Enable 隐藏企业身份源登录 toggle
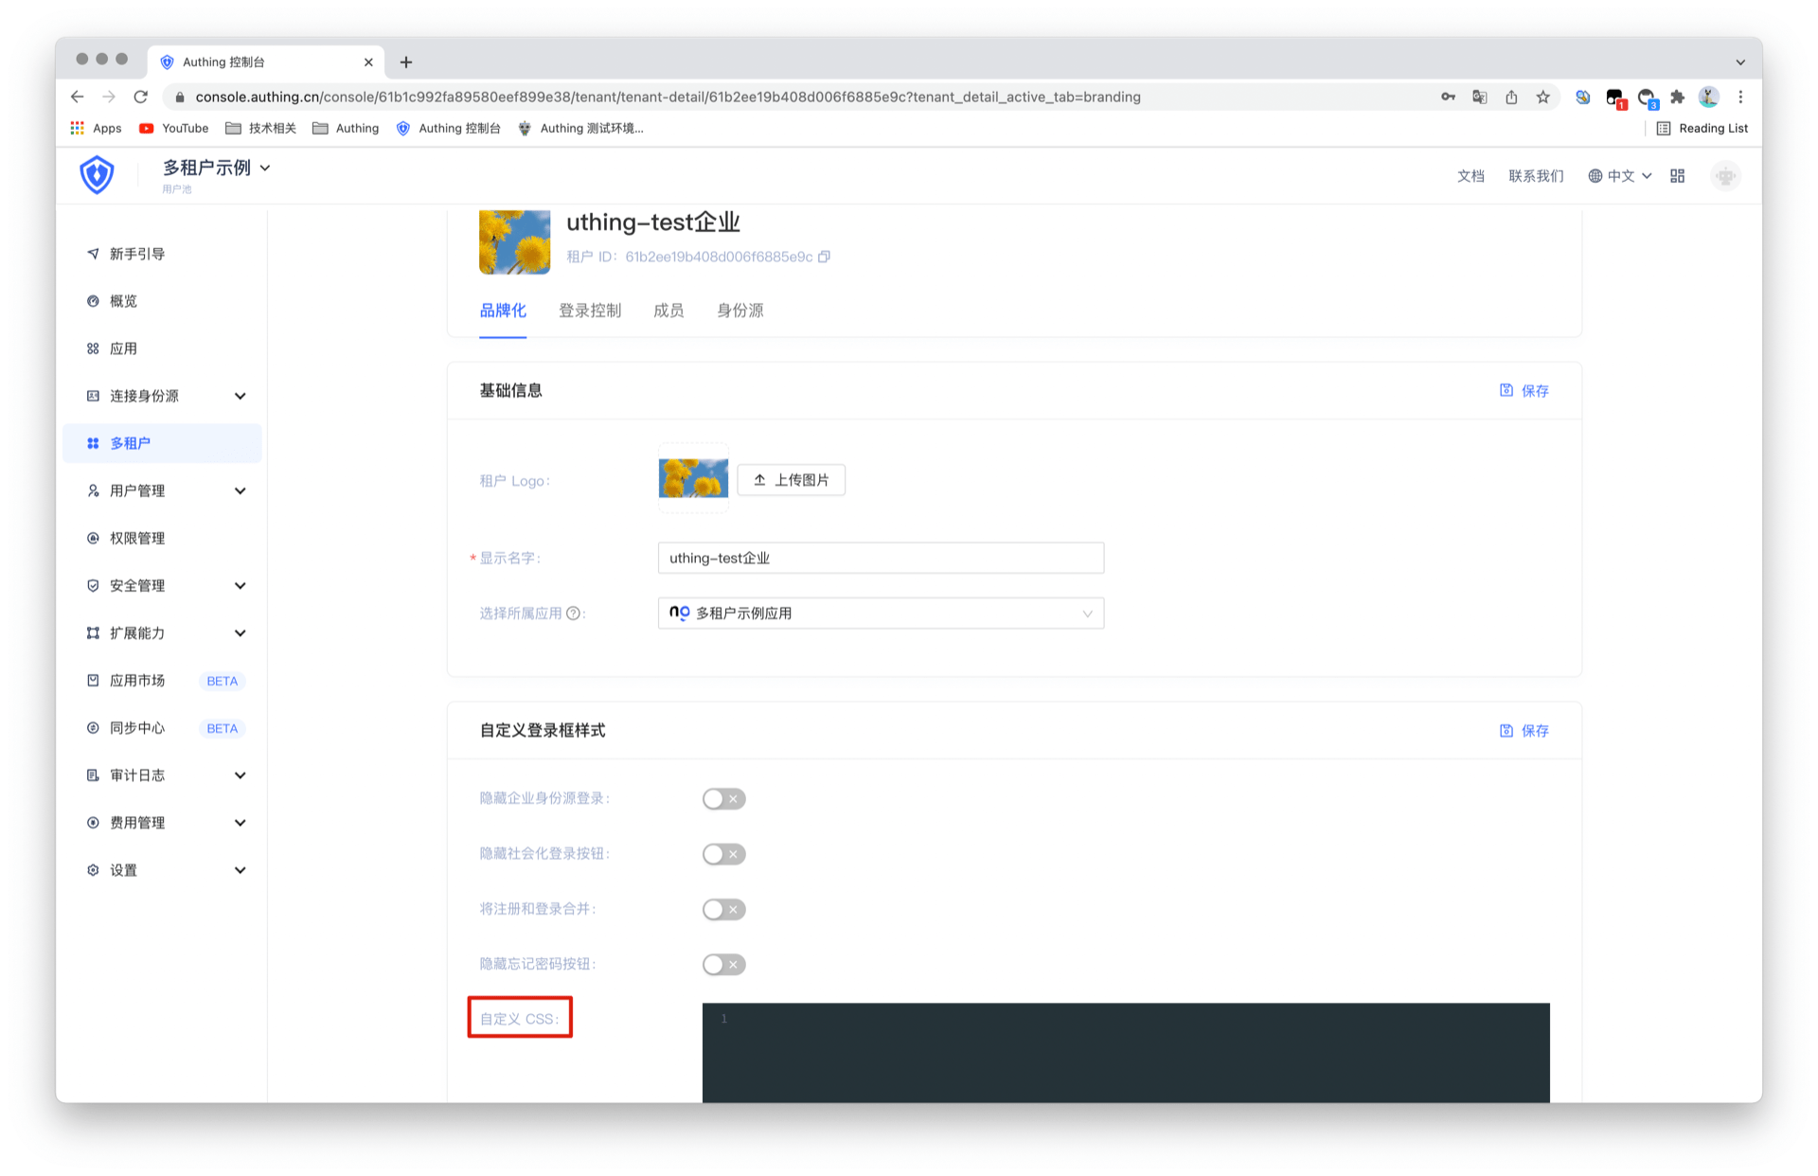This screenshot has width=1818, height=1176. (723, 798)
